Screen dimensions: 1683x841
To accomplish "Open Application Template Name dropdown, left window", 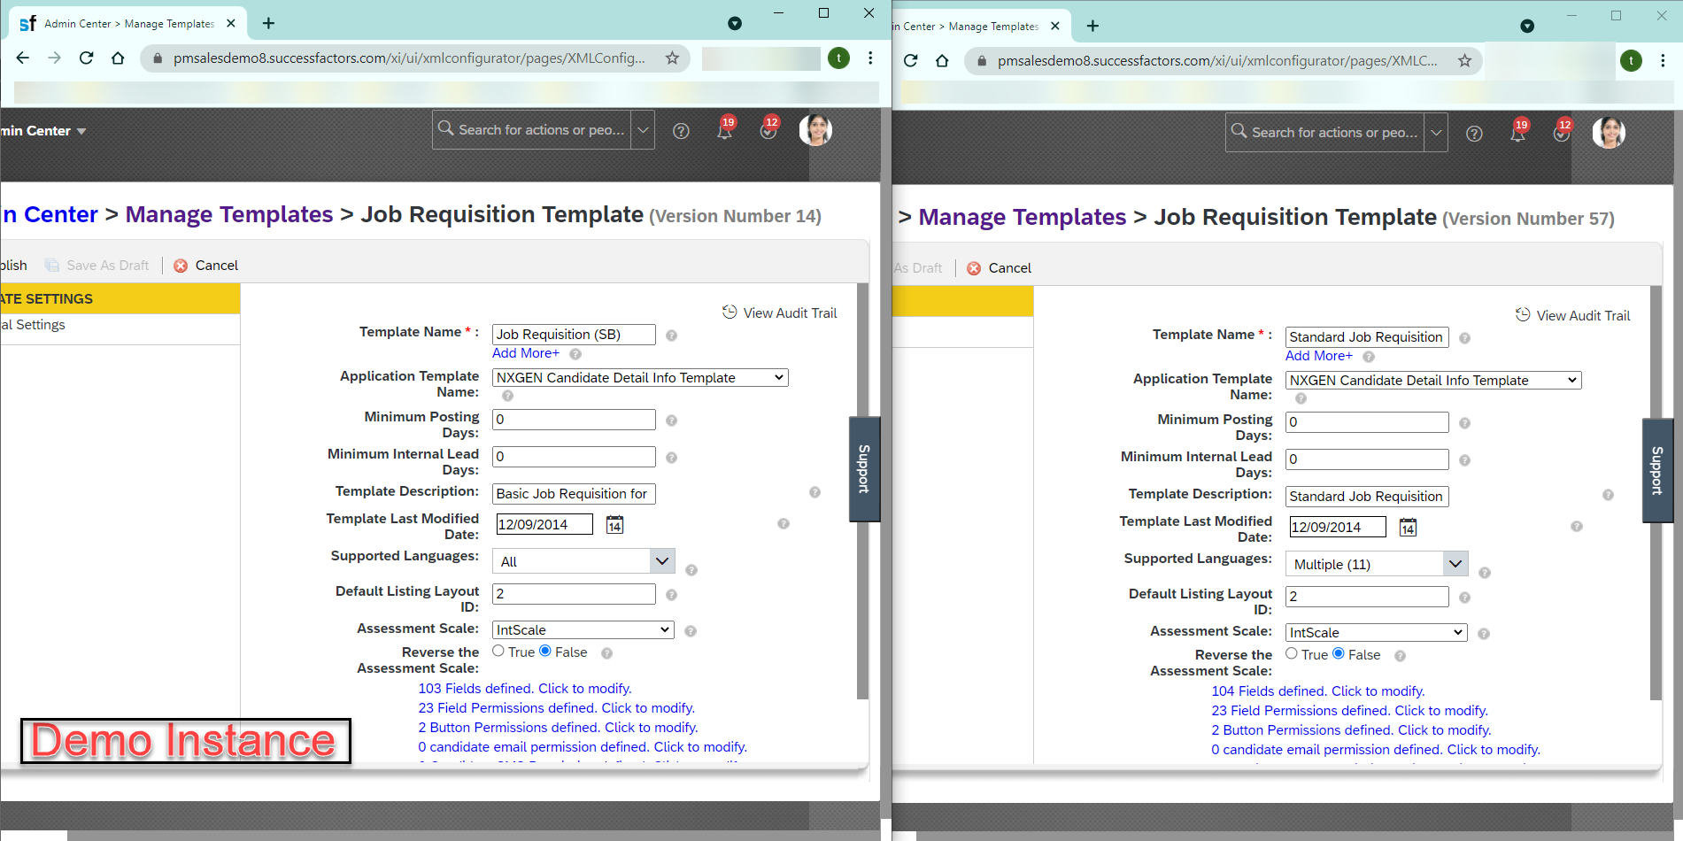I will click(640, 378).
